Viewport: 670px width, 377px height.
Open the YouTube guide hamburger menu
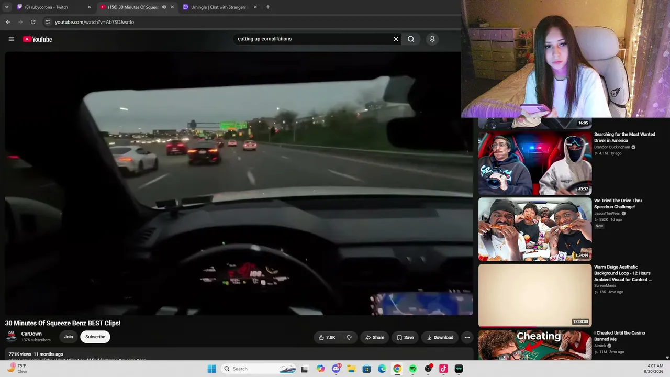tap(11, 39)
